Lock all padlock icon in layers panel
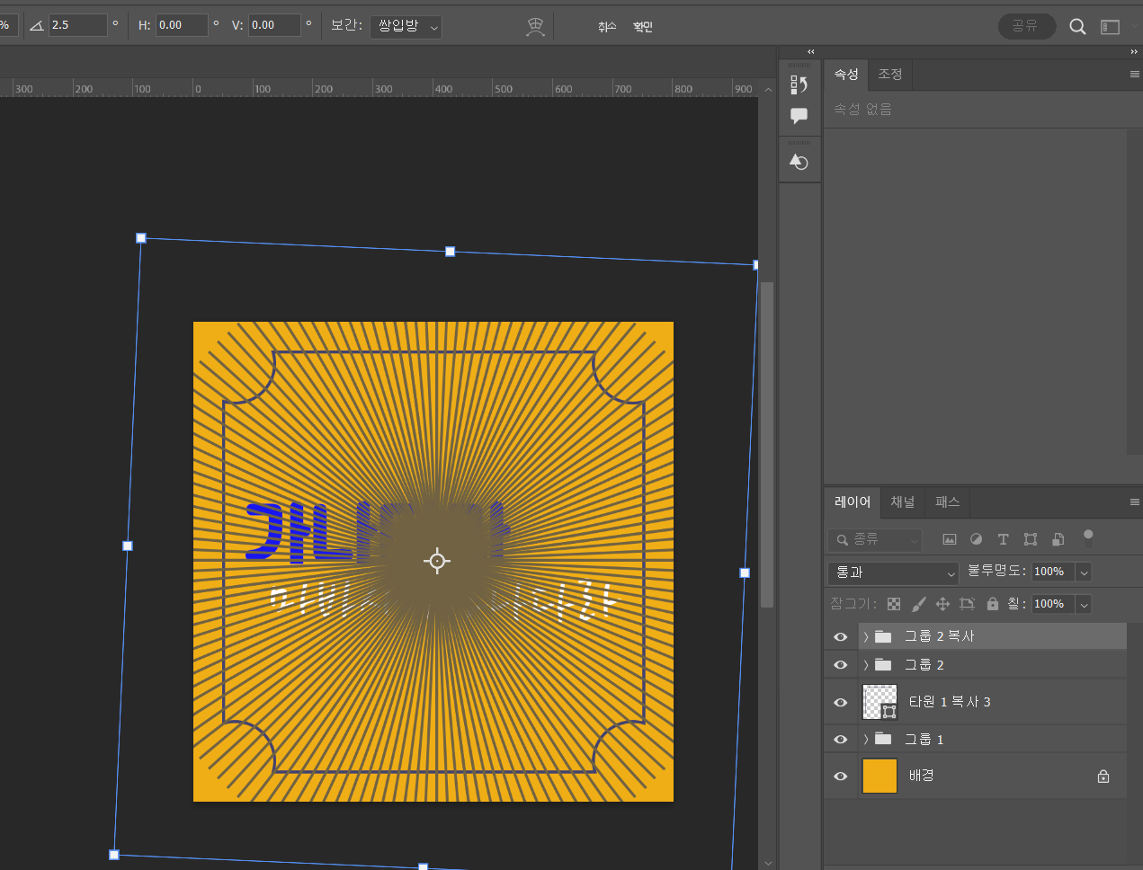Image resolution: width=1143 pixels, height=870 pixels. pyautogui.click(x=992, y=604)
